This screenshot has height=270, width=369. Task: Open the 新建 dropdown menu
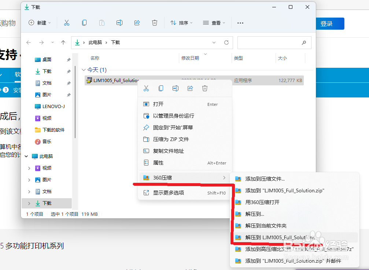(40, 23)
